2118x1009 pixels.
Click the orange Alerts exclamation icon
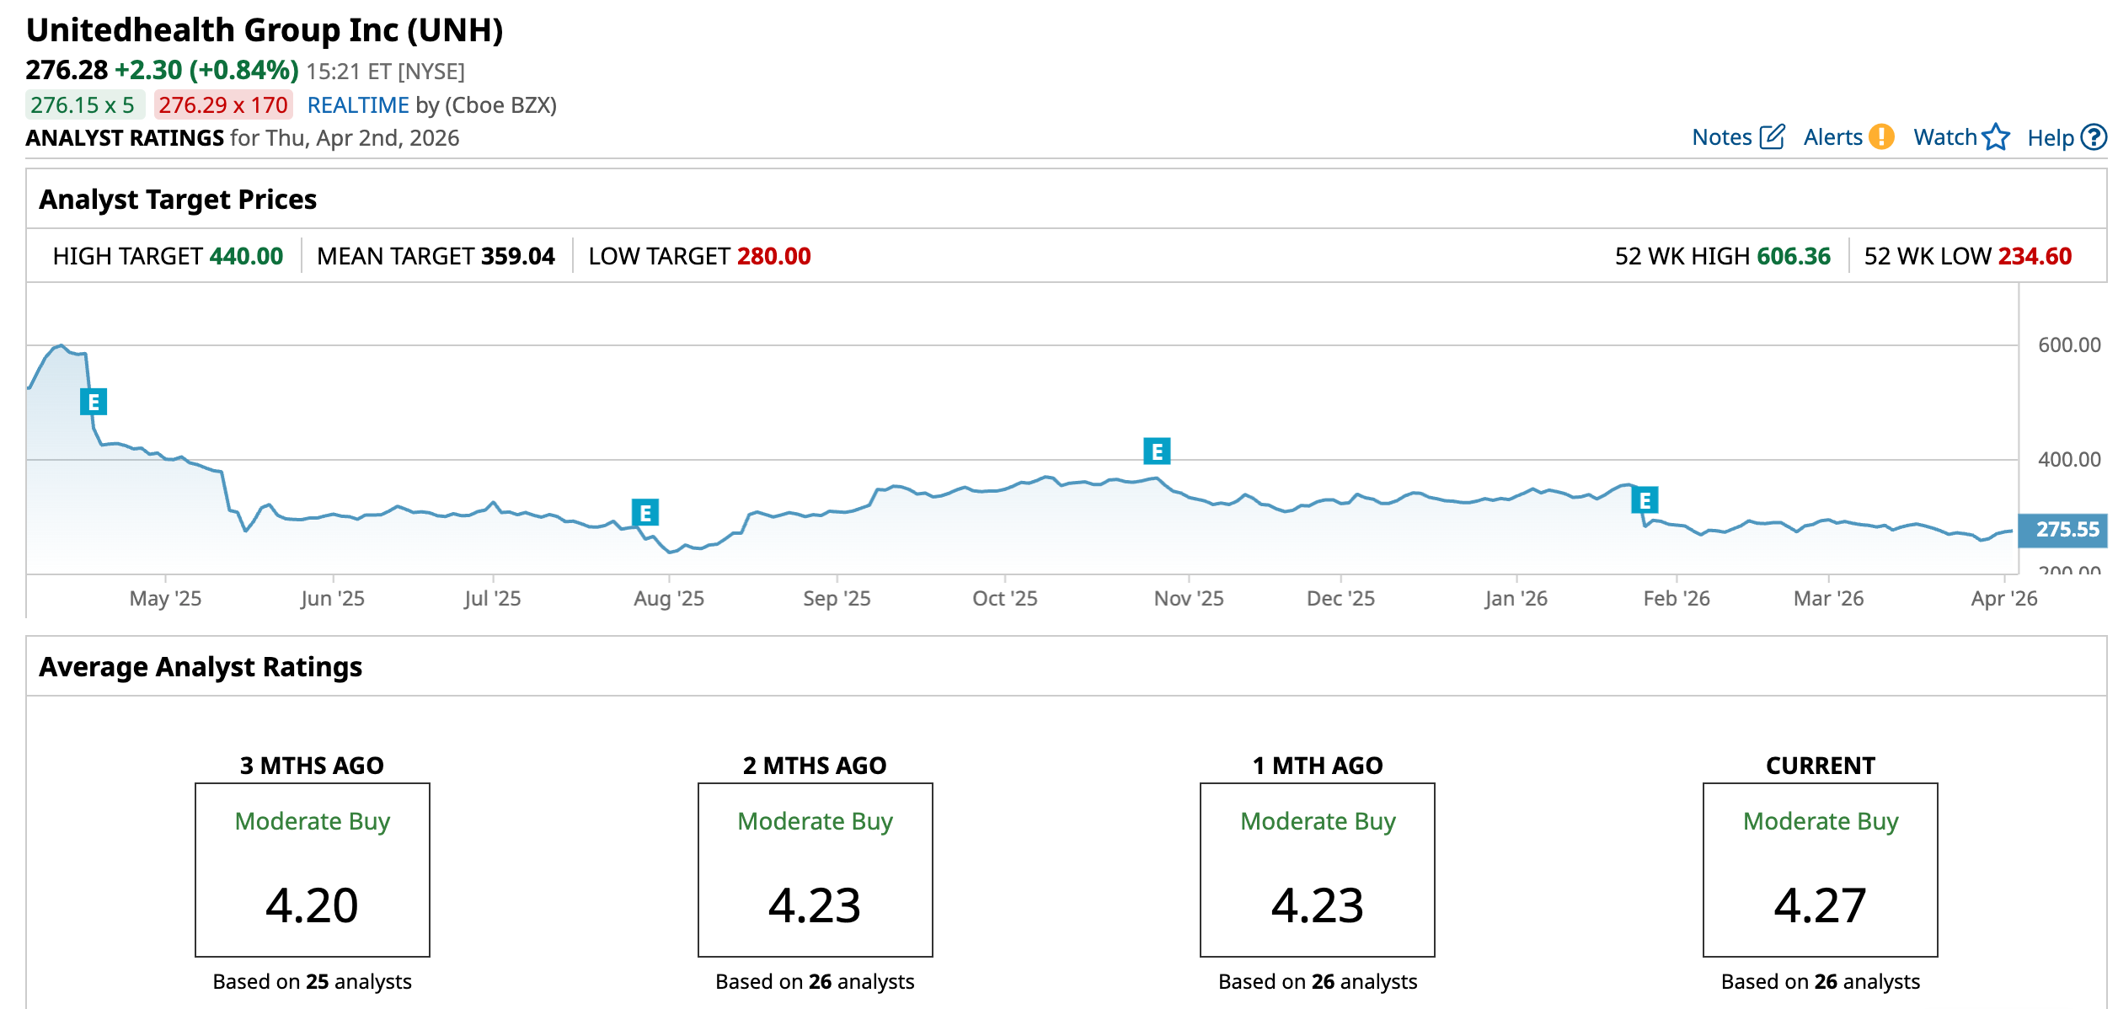point(1881,136)
